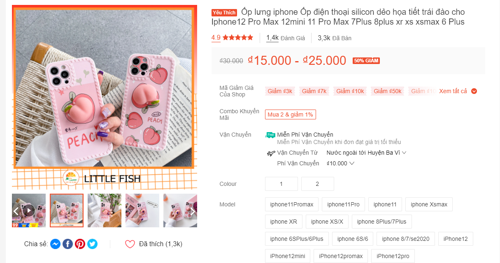This screenshot has height=263, width=500.
Task: Share product via Messenger icon
Action: click(x=56, y=244)
